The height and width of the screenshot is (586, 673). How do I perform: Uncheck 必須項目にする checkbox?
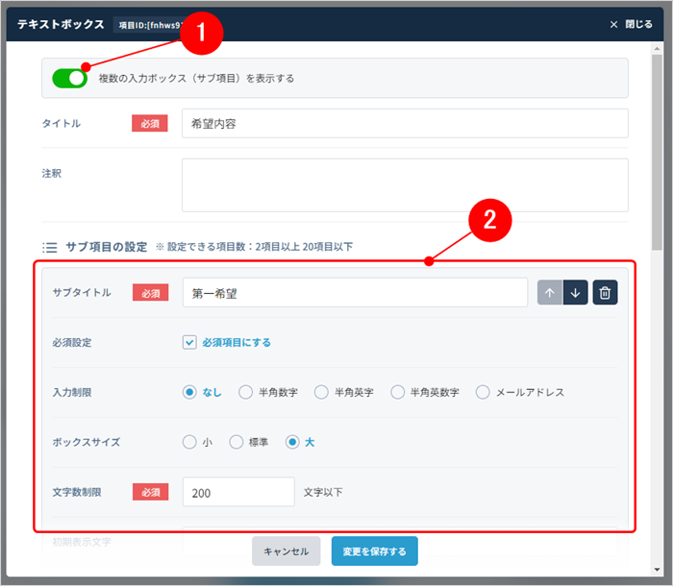[189, 342]
